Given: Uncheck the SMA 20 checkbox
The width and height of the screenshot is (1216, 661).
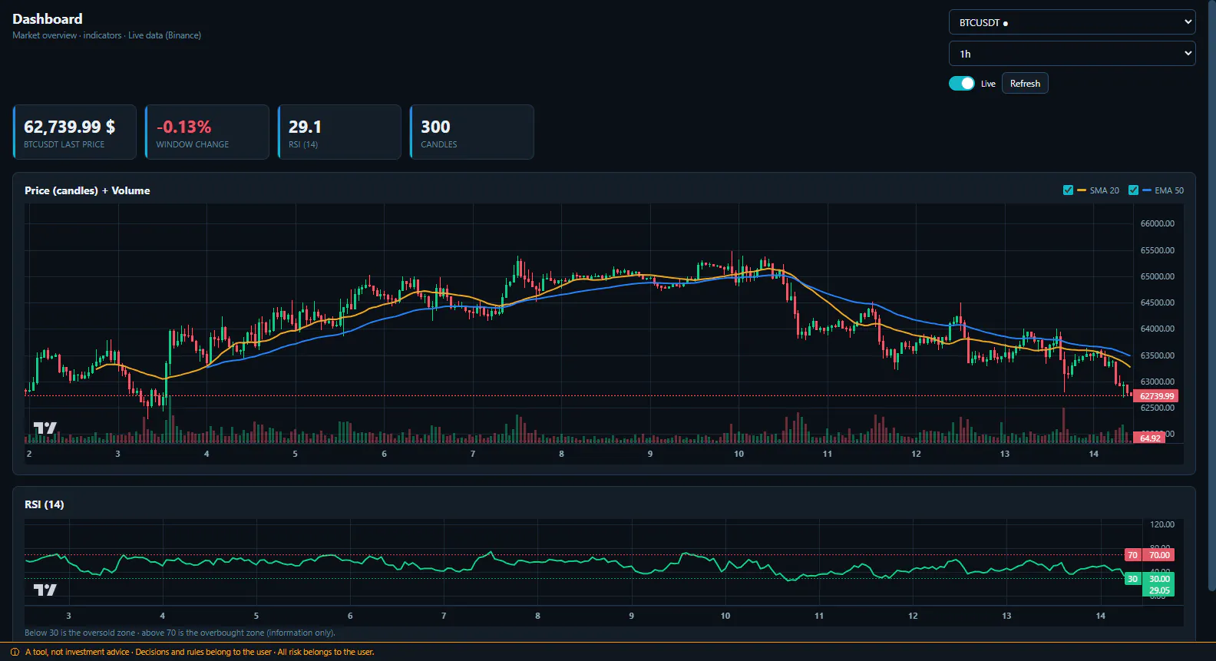Looking at the screenshot, I should [1068, 190].
